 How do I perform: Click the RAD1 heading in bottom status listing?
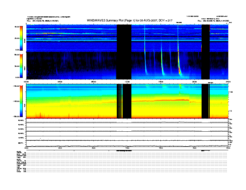[19, 159]
